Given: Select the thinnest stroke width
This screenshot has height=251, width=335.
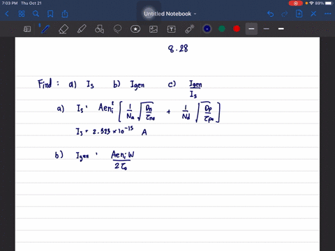Looking at the screenshot, I should [x=267, y=29].
